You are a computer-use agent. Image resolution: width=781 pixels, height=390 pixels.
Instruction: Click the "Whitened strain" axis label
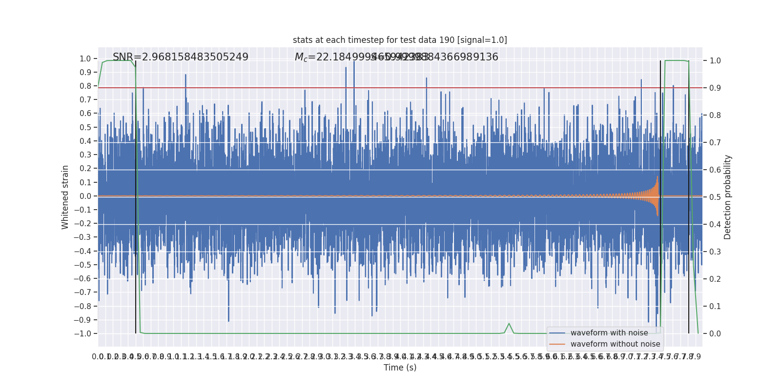pos(65,197)
